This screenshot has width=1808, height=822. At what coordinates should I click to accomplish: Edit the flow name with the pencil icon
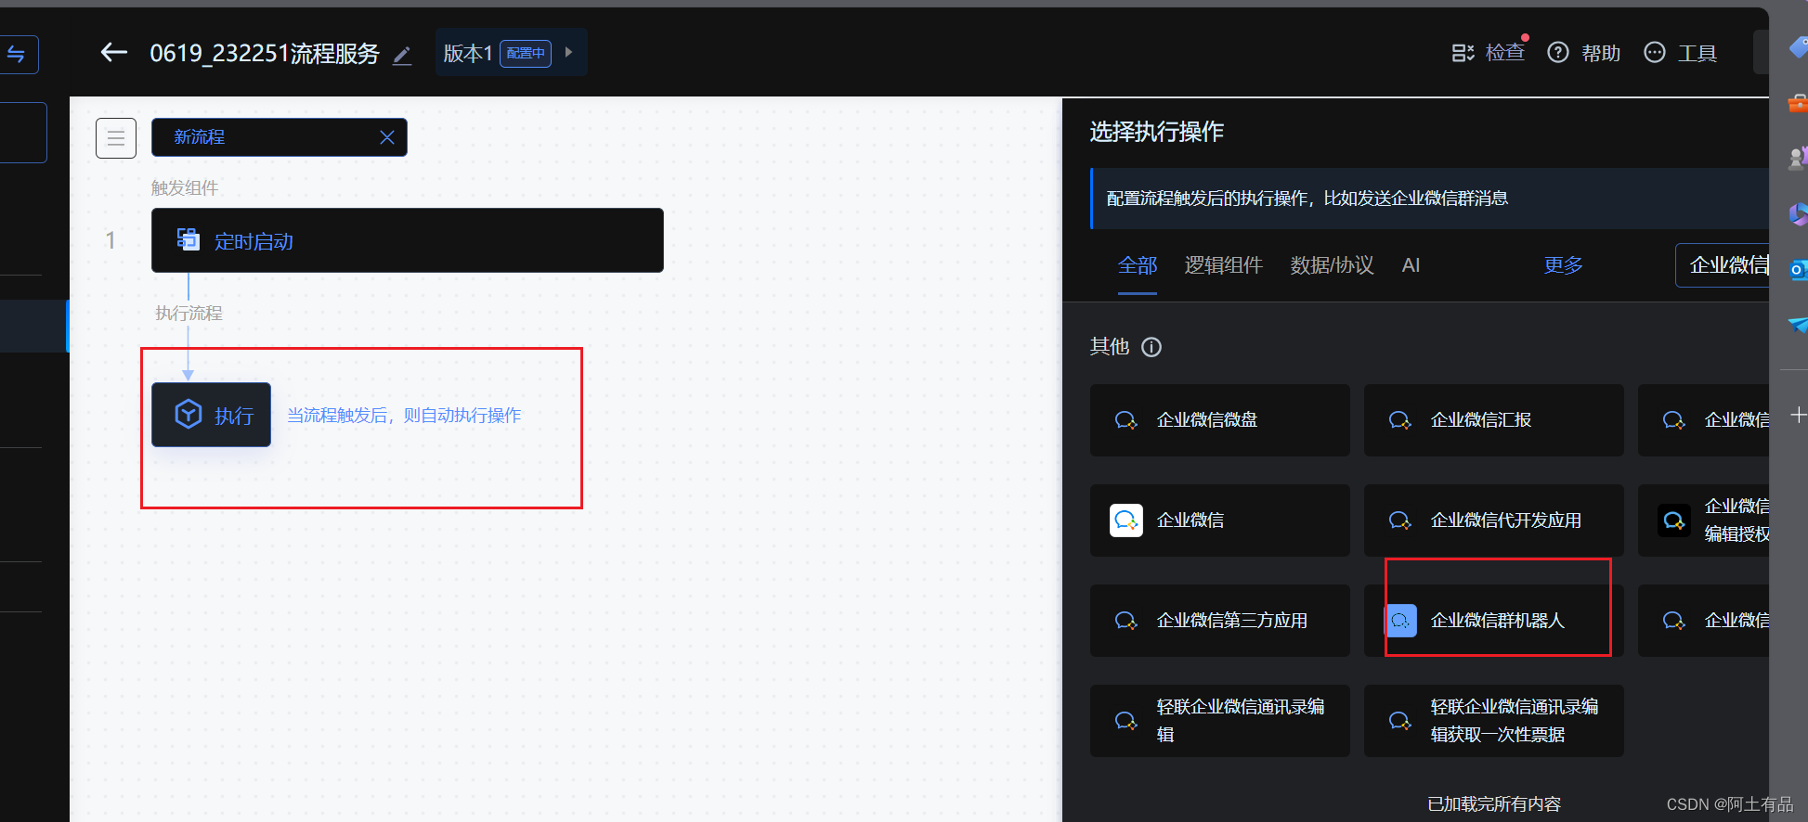click(x=402, y=55)
